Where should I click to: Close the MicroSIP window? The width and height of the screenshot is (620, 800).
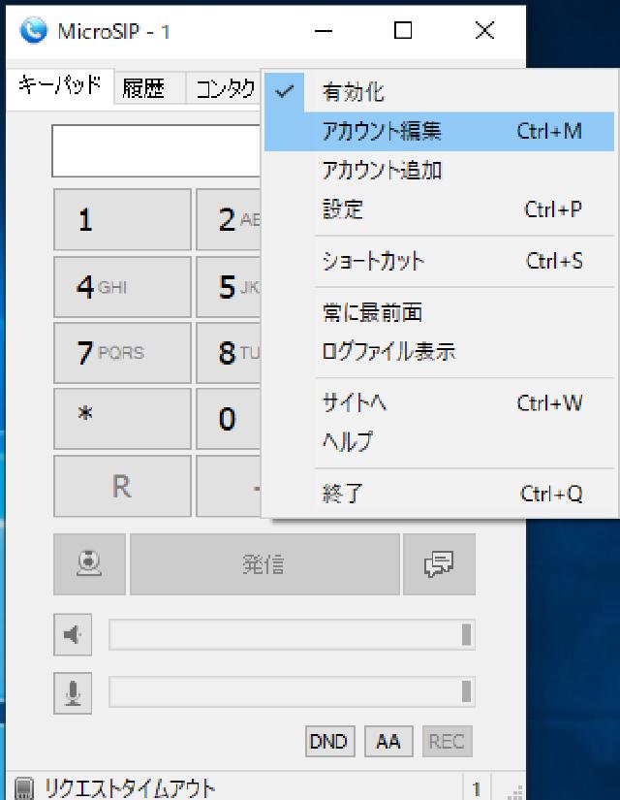(484, 31)
